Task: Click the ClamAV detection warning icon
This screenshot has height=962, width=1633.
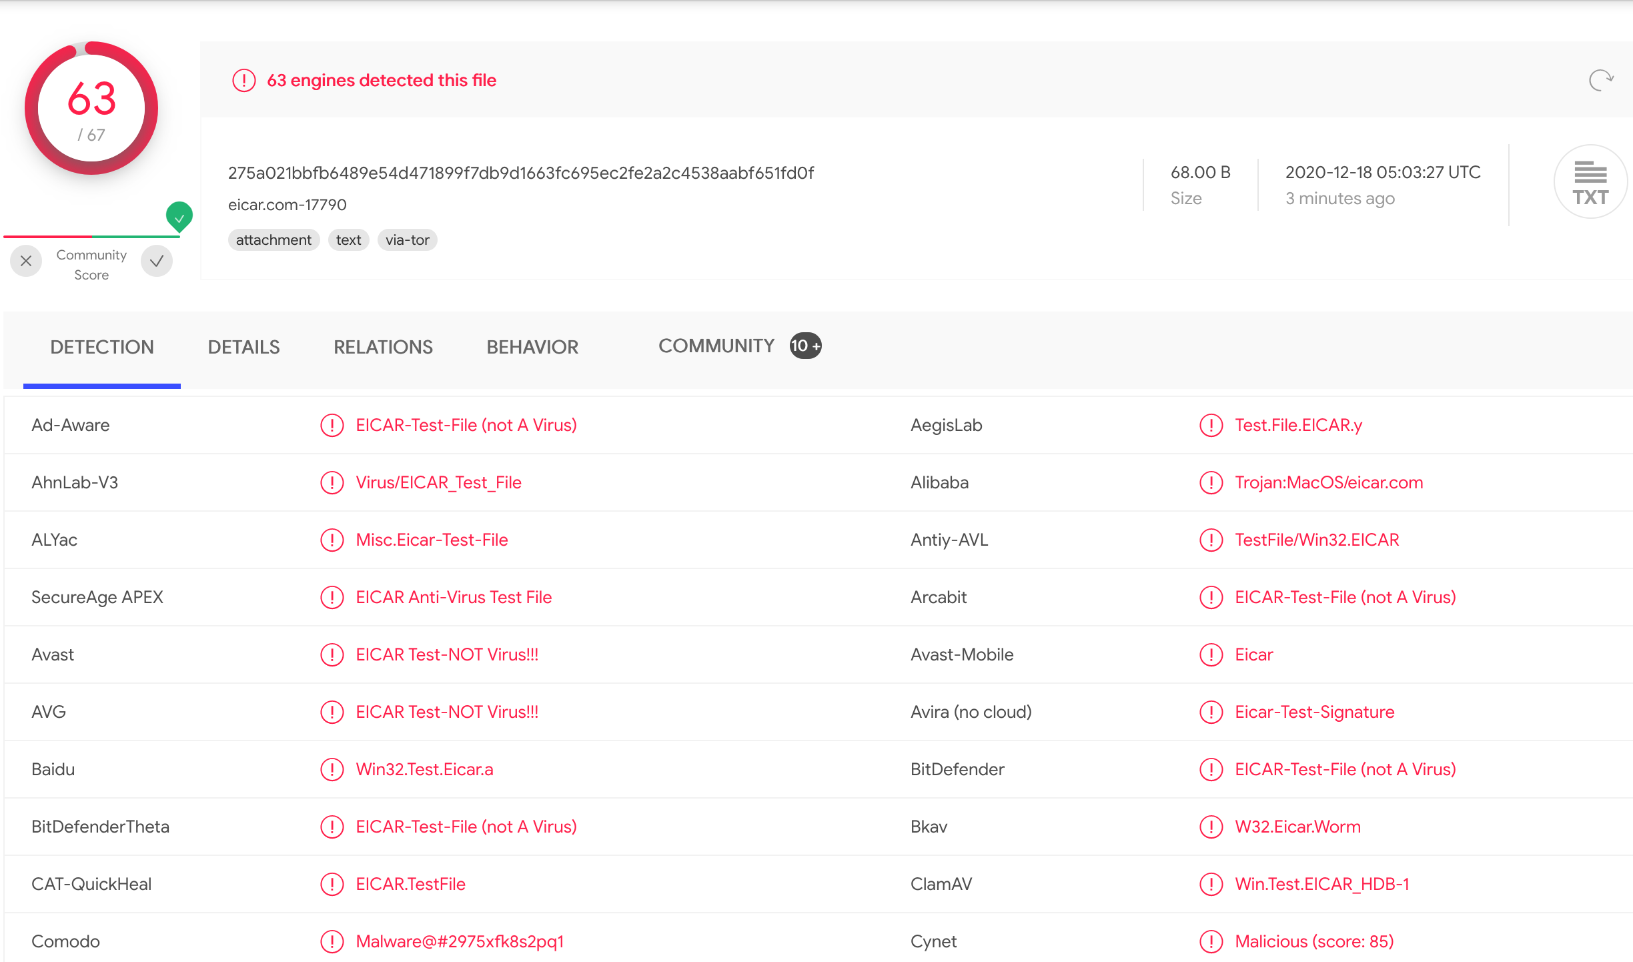Action: [x=1211, y=884]
